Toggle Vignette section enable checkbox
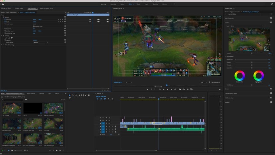275x155 pixels. (271, 102)
